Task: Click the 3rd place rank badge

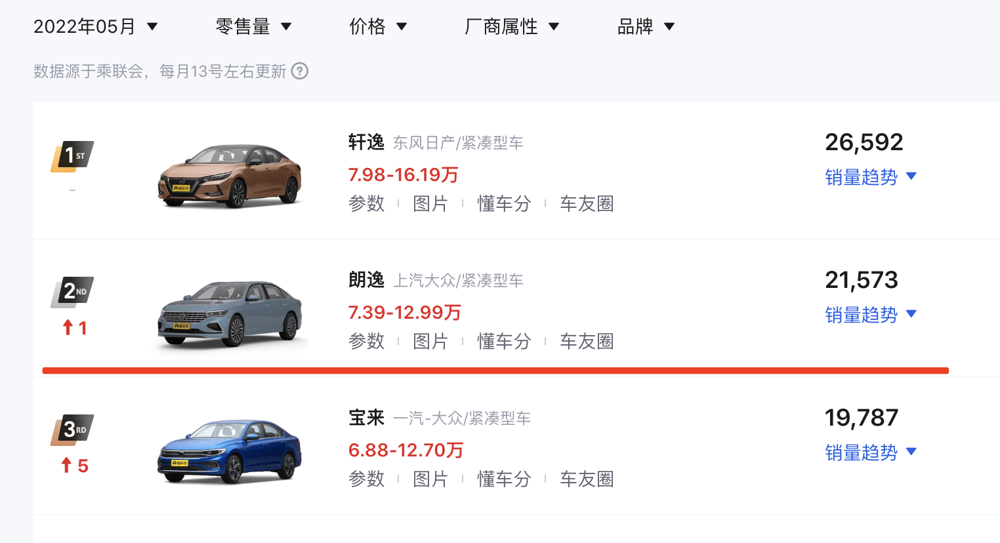Action: point(73,430)
